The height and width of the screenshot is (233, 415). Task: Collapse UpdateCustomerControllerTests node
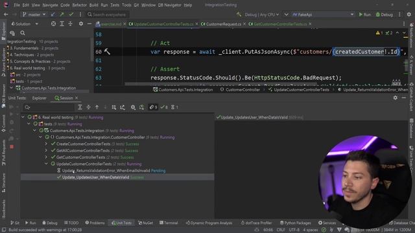click(46, 164)
